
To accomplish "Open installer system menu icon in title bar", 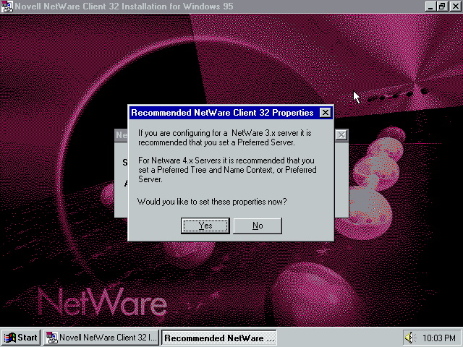I will [x=7, y=7].
